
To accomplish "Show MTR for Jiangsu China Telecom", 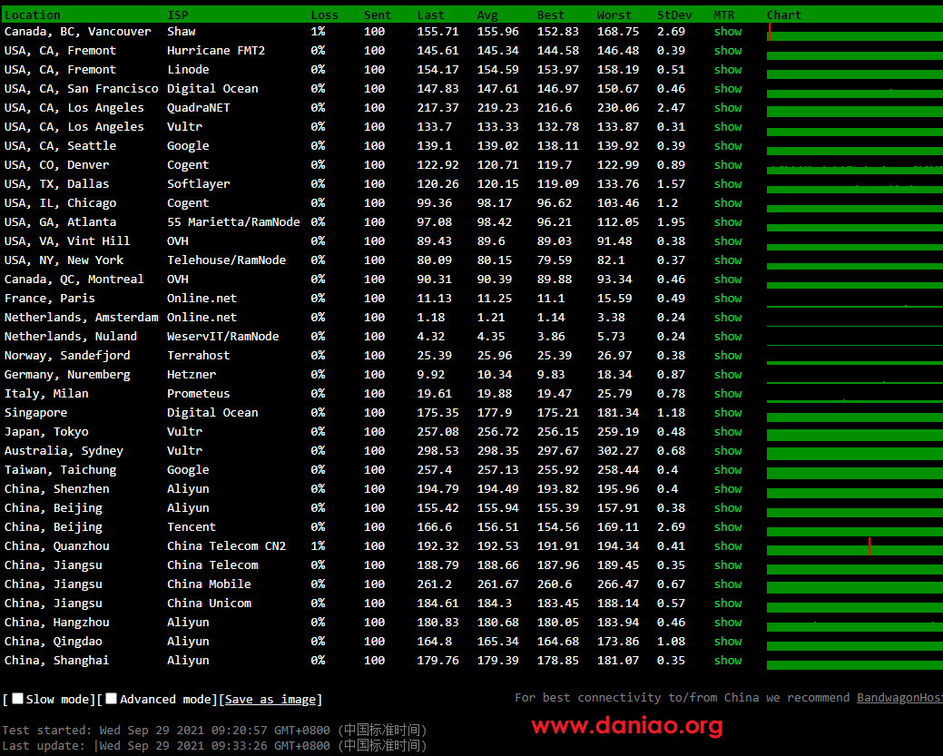I will (728, 565).
